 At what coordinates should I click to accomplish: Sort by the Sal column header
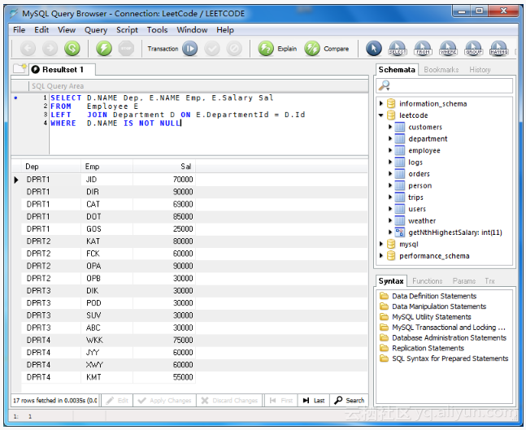coord(164,167)
